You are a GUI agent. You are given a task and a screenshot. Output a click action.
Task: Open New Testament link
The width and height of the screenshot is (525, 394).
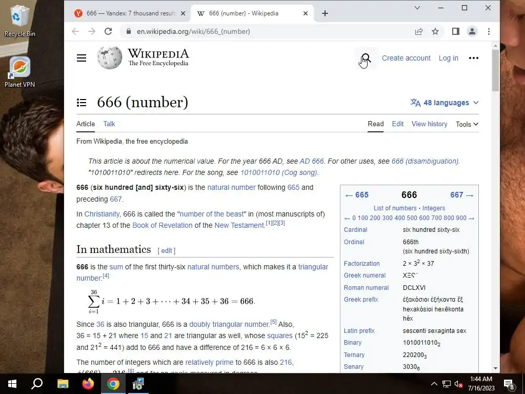tap(240, 225)
